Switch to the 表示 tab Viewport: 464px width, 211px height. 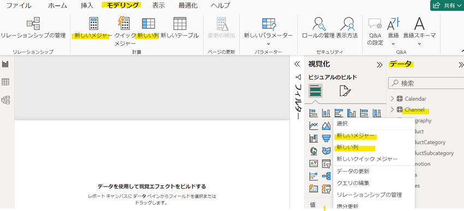coord(159,5)
